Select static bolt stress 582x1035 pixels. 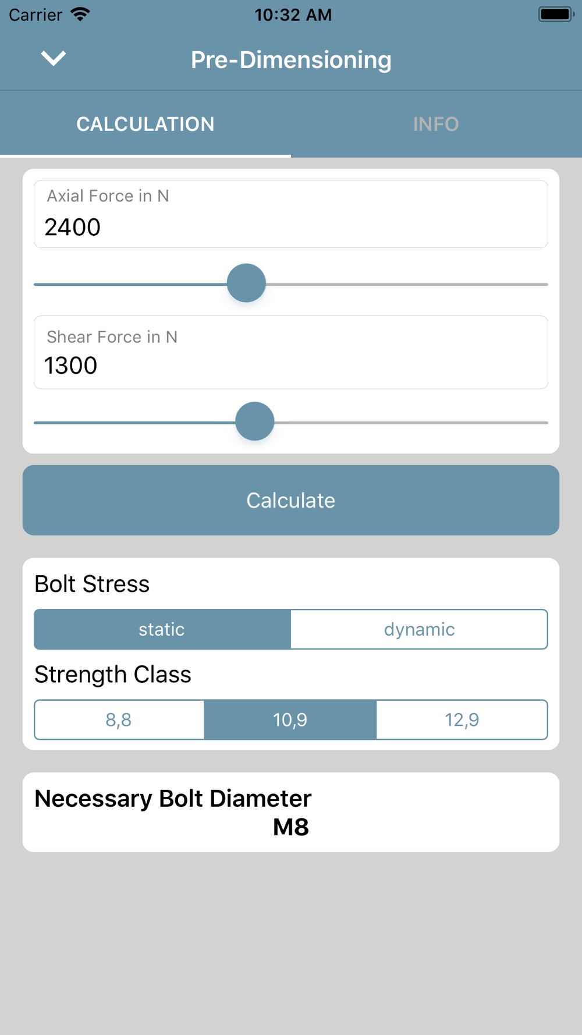point(162,629)
